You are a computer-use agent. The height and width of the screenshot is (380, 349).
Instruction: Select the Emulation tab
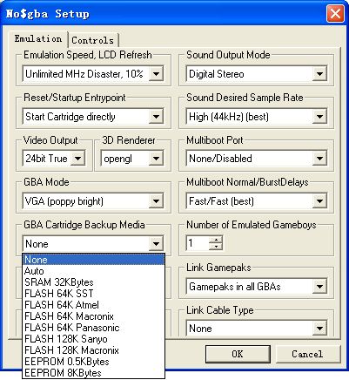coord(38,38)
